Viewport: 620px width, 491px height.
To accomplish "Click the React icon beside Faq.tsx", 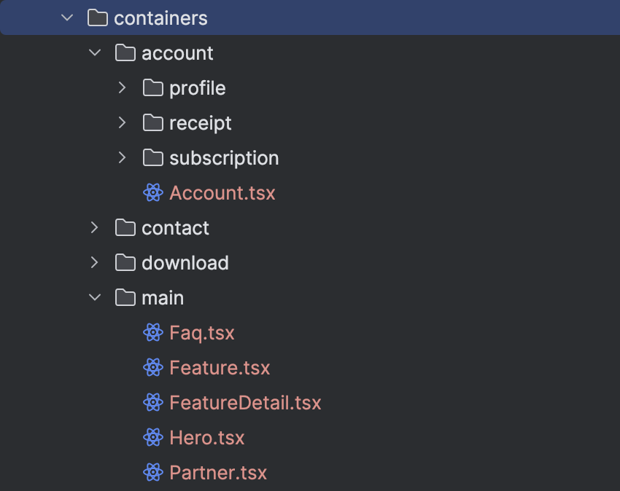I will [x=153, y=333].
